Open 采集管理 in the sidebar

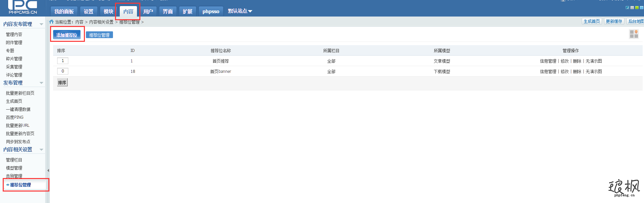[x=14, y=67]
